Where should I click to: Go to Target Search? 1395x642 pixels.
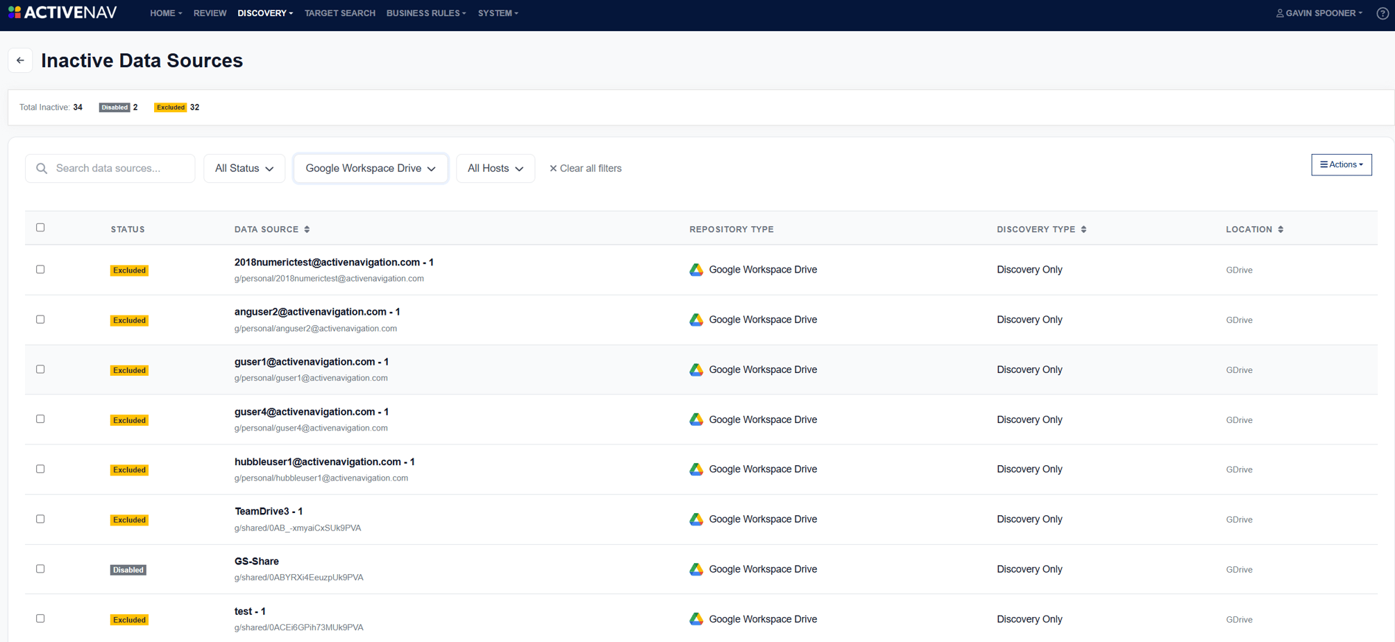[x=339, y=13]
